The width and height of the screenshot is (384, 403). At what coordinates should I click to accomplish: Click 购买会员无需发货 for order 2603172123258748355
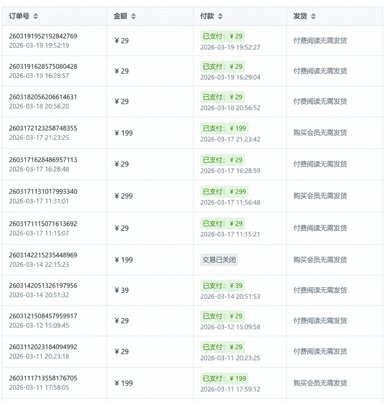(x=320, y=133)
